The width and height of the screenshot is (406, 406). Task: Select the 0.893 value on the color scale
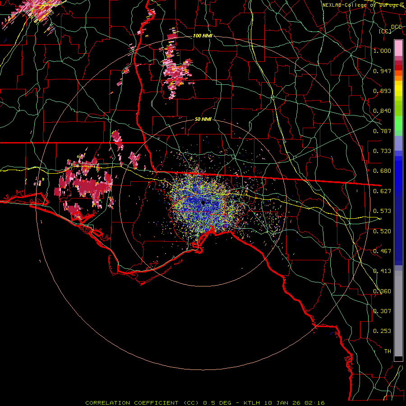382,91
